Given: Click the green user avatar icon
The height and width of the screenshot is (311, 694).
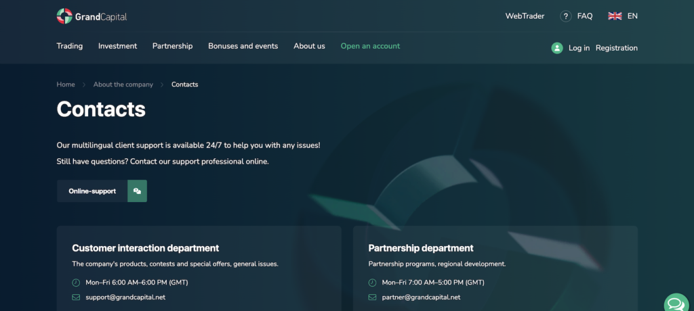Looking at the screenshot, I should tap(557, 48).
